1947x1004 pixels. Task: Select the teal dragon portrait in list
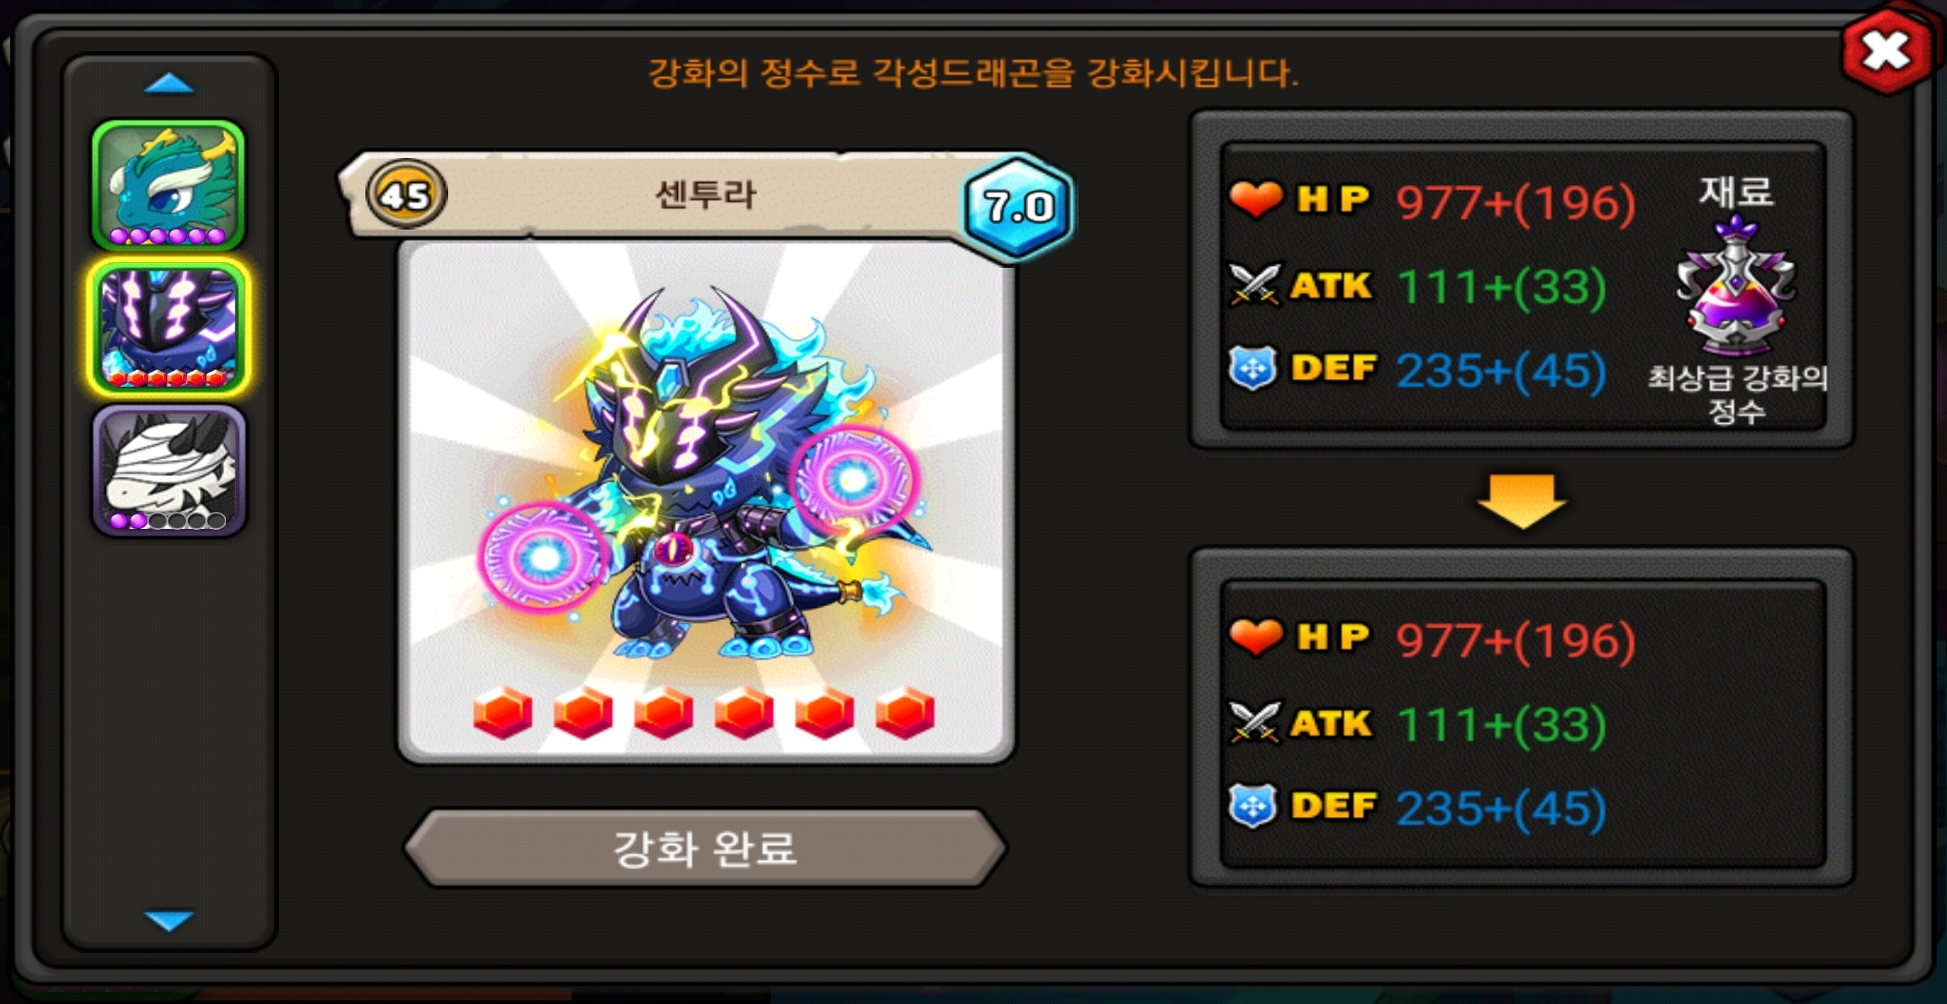[x=168, y=186]
